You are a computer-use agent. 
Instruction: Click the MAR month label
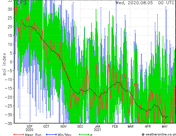point(130,127)
